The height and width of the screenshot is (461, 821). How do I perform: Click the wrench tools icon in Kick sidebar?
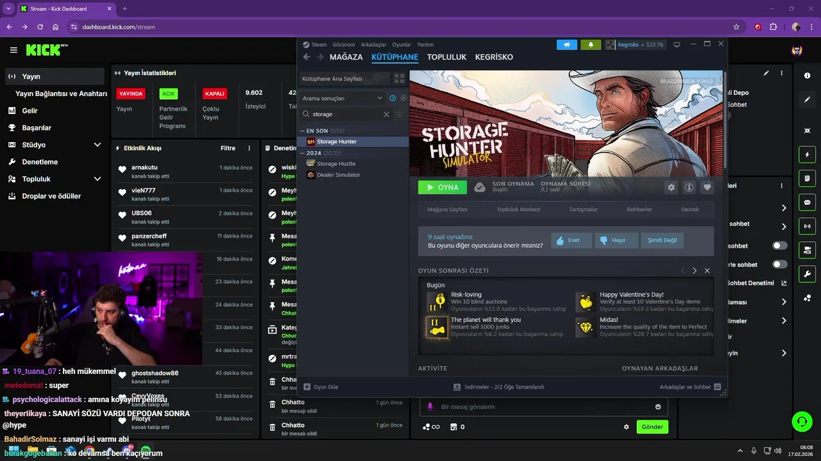click(x=807, y=273)
